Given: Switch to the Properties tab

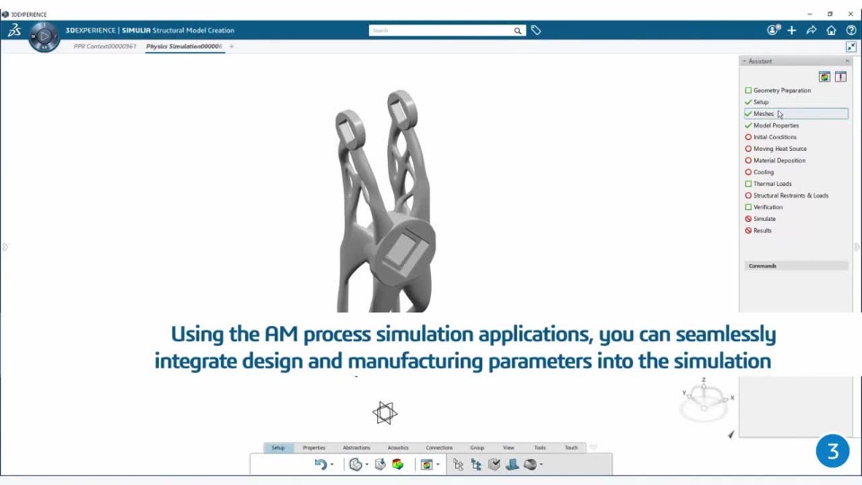Looking at the screenshot, I should coord(314,447).
